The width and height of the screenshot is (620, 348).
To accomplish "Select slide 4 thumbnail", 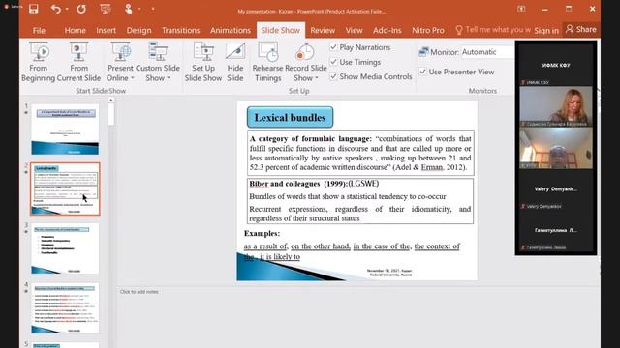I will coord(65,307).
